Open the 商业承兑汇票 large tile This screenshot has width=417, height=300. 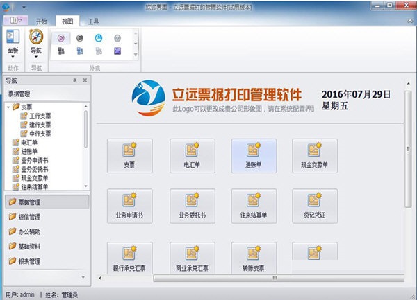pyautogui.click(x=193, y=258)
